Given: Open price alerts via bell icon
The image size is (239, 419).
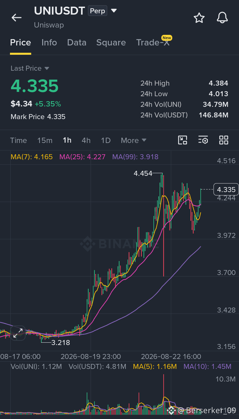Looking at the screenshot, I should tap(222, 18).
